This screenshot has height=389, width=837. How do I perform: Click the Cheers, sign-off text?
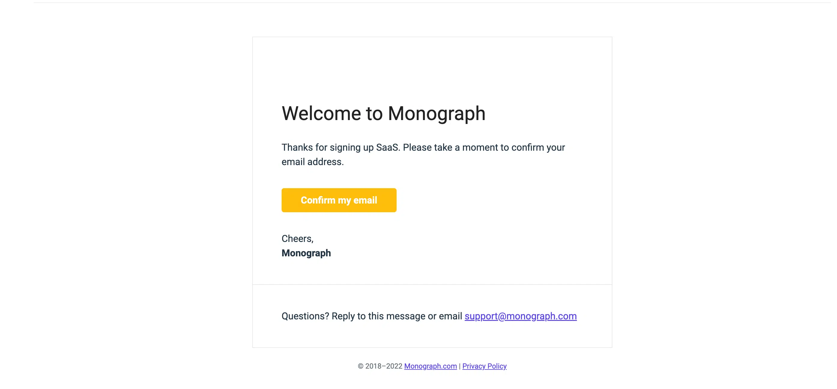pos(297,239)
